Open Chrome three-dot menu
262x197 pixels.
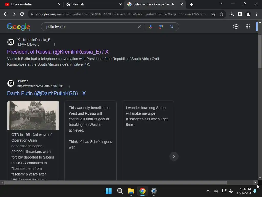(256, 14)
